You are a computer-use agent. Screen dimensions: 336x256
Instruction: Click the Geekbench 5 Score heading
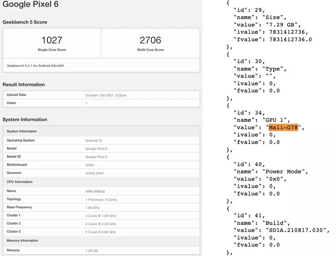[x=25, y=22]
